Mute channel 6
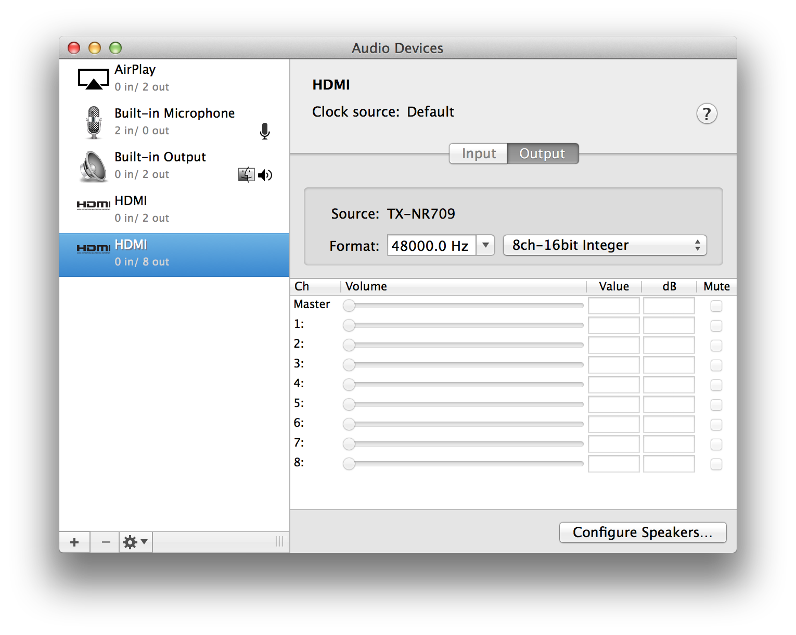The width and height of the screenshot is (796, 635). coord(716,425)
